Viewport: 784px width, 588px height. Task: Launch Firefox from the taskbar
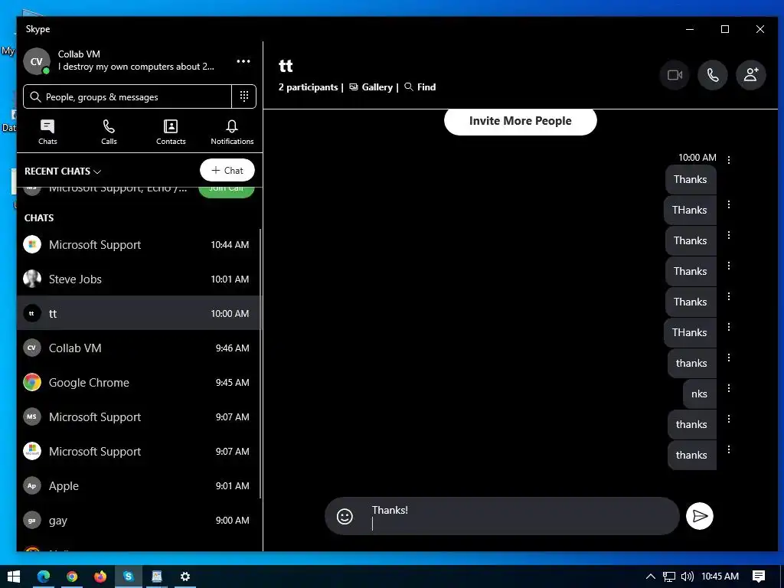pos(100,577)
